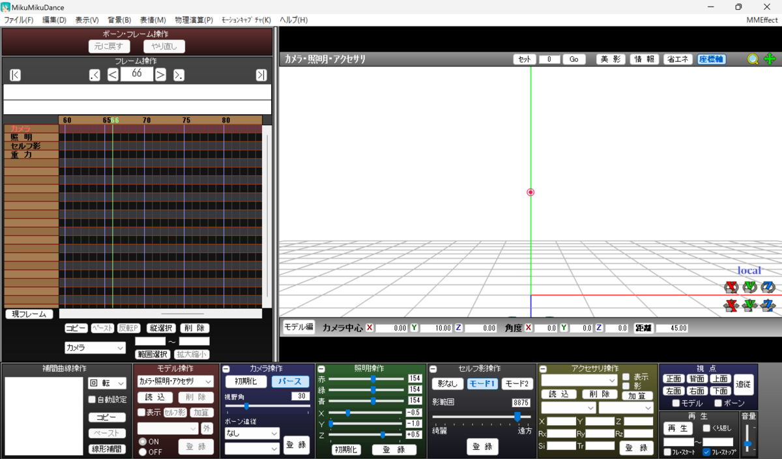Click the 再生 play button
This screenshot has height=459, width=782.
pos(678,428)
